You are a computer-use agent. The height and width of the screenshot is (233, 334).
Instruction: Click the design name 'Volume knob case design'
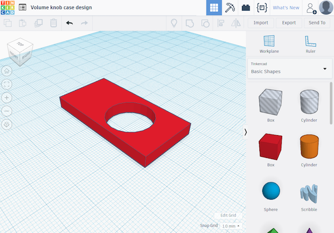tap(61, 8)
